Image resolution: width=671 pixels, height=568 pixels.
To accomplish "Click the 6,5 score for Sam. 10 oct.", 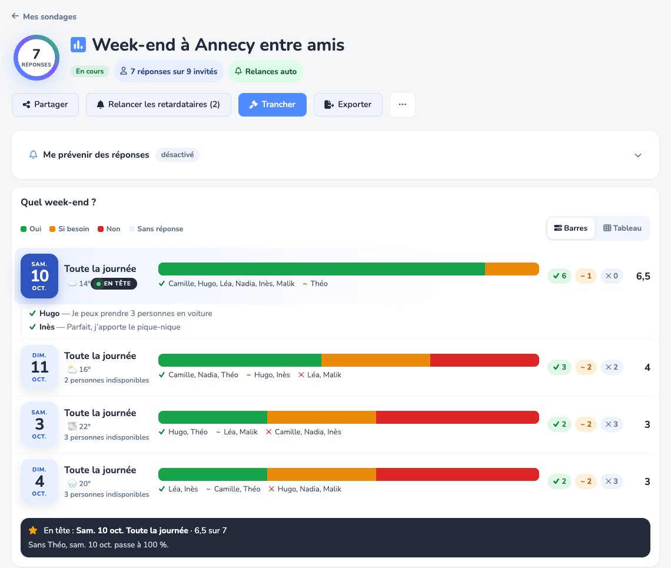I will [643, 276].
